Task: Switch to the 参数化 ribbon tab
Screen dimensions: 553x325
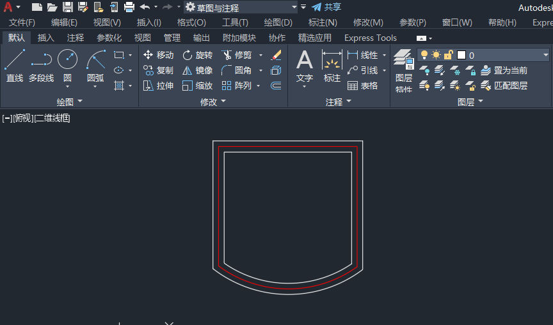Action: [x=109, y=38]
